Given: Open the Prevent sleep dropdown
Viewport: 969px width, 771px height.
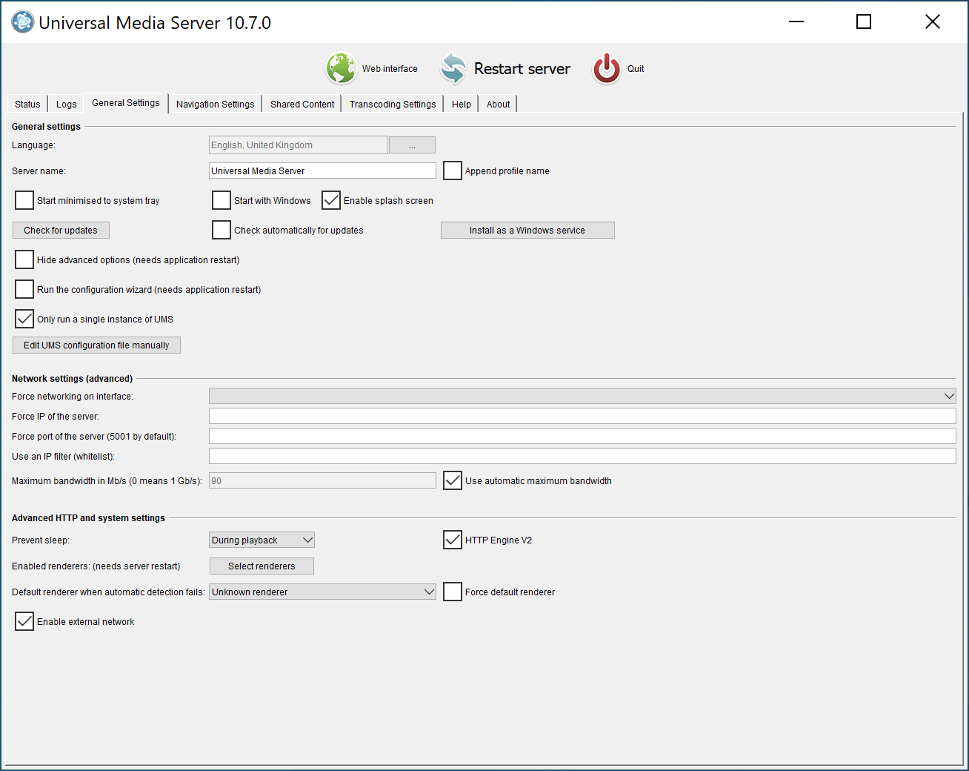Looking at the screenshot, I should point(262,540).
